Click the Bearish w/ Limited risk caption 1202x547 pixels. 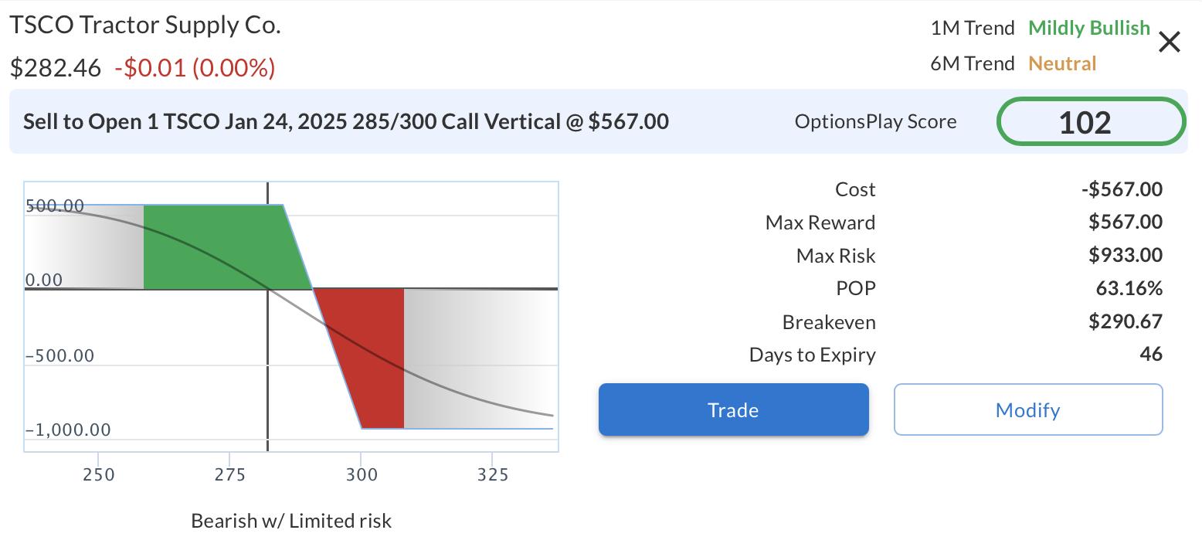click(291, 521)
